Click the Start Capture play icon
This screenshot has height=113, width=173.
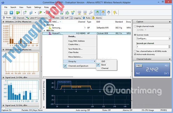click(x=5, y=12)
